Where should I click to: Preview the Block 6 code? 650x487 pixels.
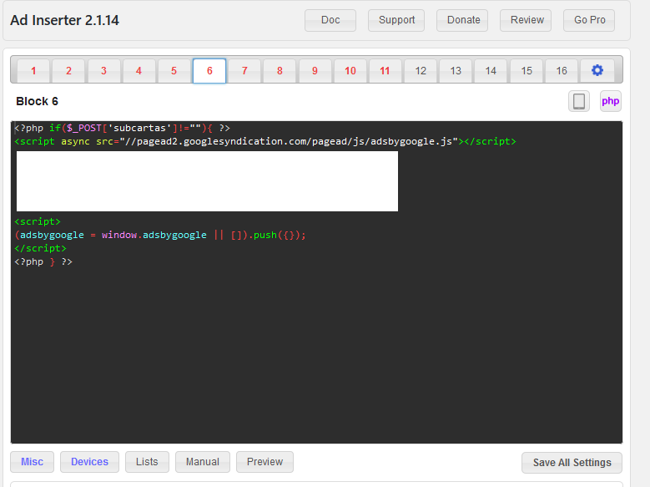coord(265,462)
